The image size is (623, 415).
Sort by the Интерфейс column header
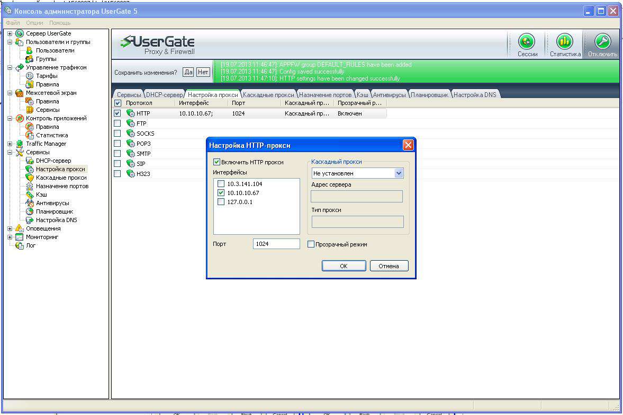coord(202,103)
